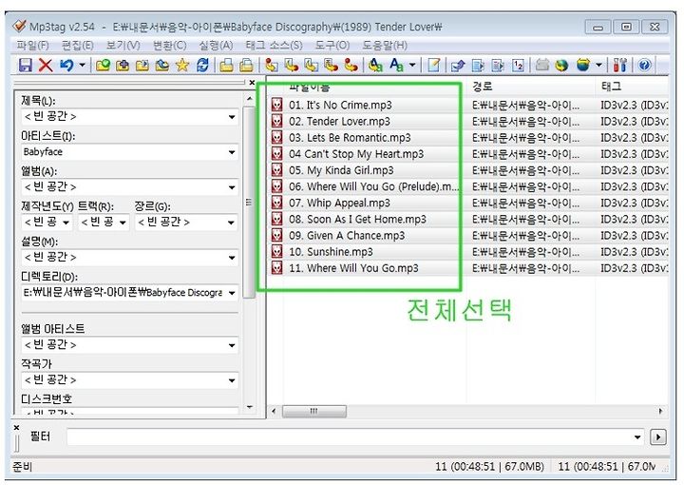684x485 pixels.
Task: Remove tag using the red X icon
Action: 46,66
